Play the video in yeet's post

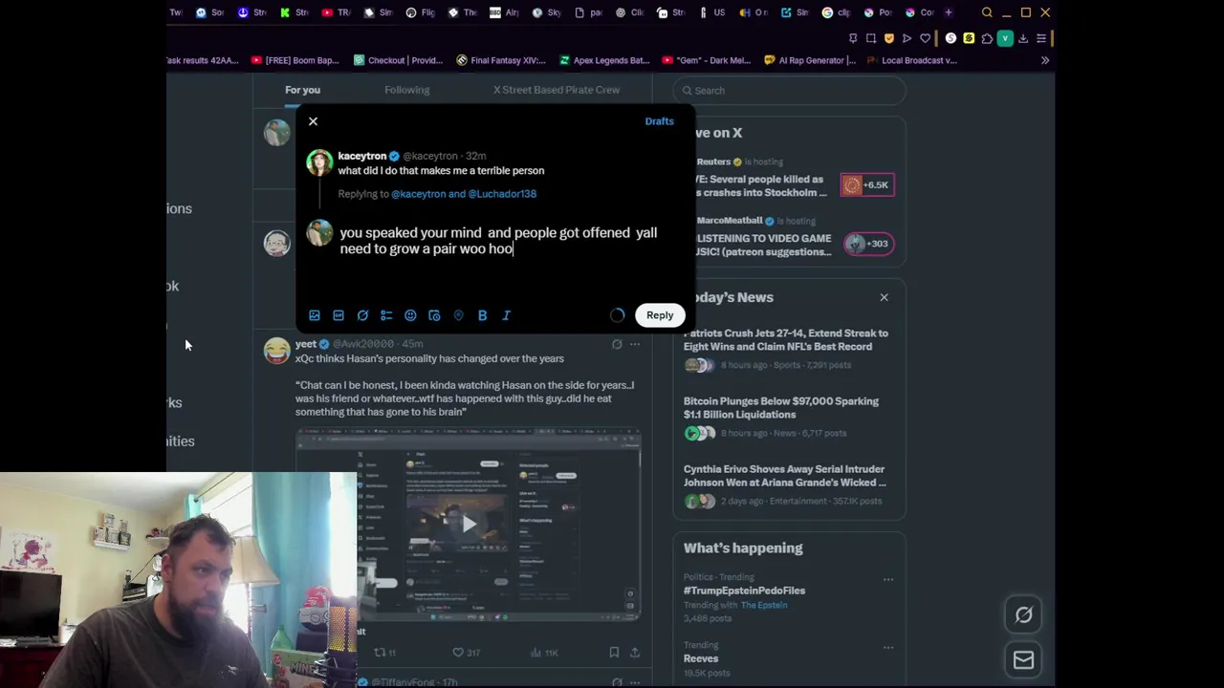point(469,523)
